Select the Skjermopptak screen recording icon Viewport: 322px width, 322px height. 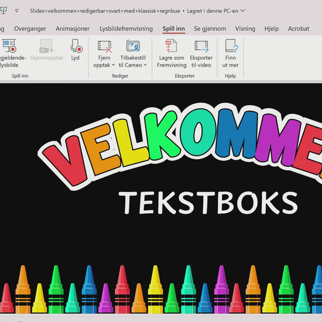click(47, 46)
